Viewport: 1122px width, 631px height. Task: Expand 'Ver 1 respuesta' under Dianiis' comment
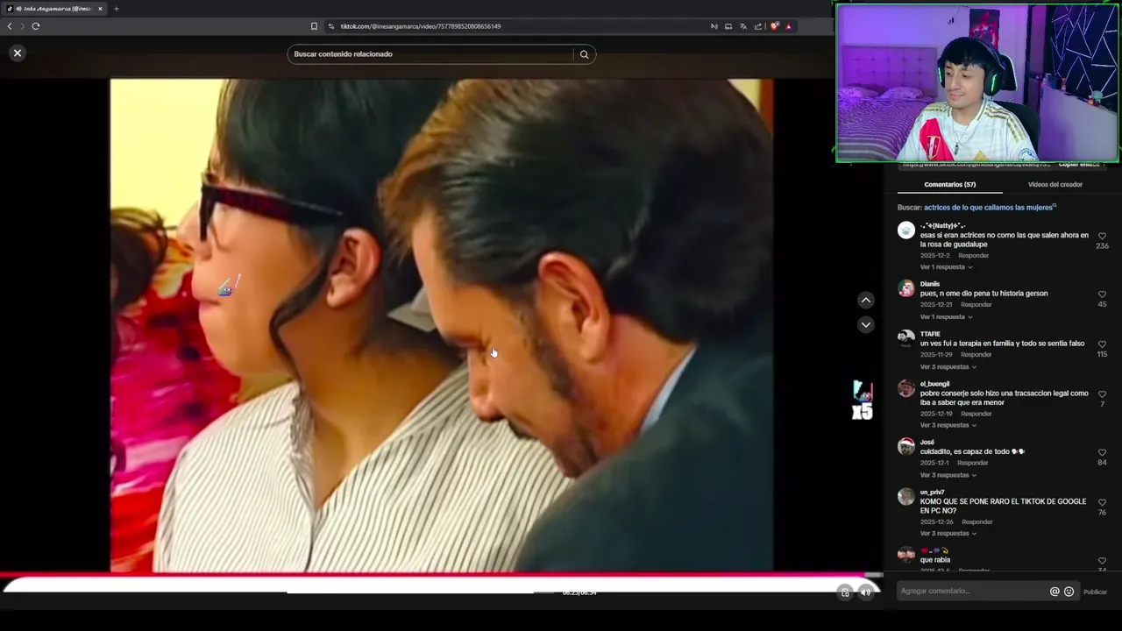pyautogui.click(x=946, y=317)
